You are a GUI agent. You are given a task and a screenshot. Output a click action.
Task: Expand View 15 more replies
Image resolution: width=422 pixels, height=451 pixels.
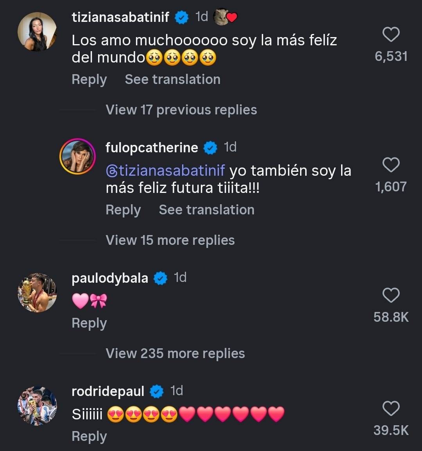(x=170, y=241)
